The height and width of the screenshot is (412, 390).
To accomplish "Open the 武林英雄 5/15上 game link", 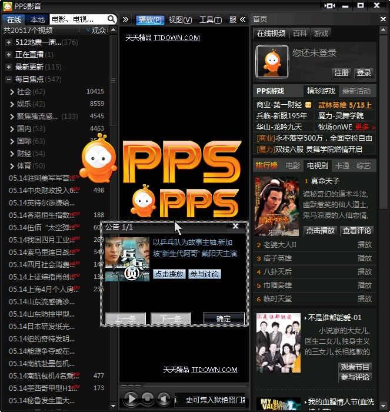I will [345, 105].
